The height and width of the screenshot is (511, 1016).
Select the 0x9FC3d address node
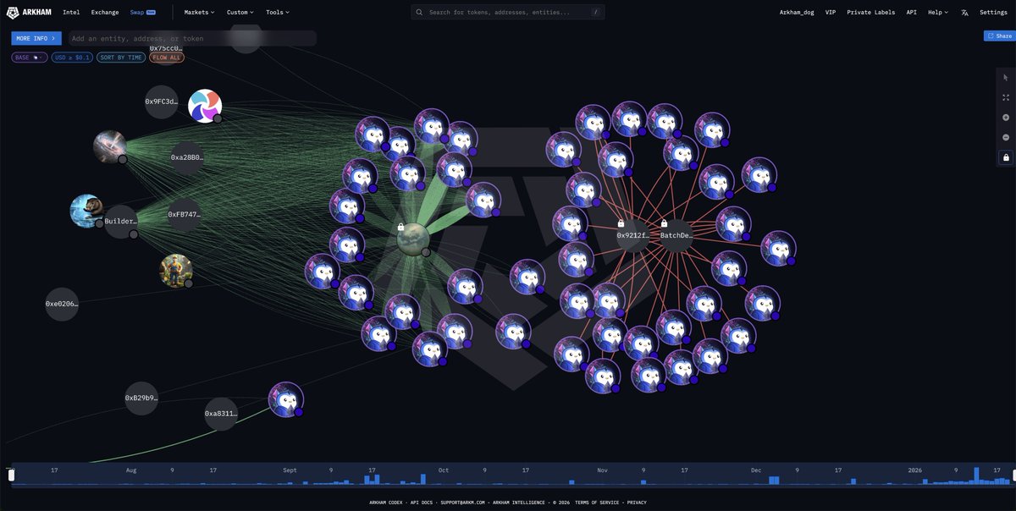[x=161, y=102]
